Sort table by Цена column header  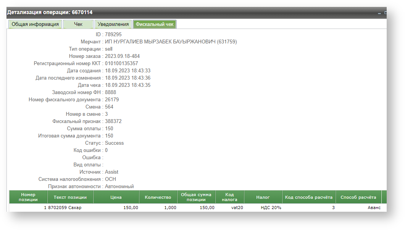pos(116,197)
